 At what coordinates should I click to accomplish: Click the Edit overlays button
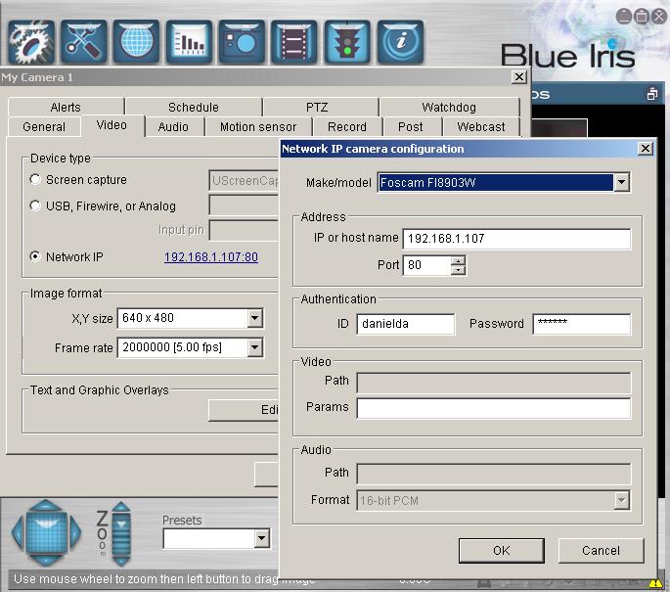(244, 410)
